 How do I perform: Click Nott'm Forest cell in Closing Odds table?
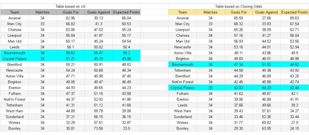(183, 82)
